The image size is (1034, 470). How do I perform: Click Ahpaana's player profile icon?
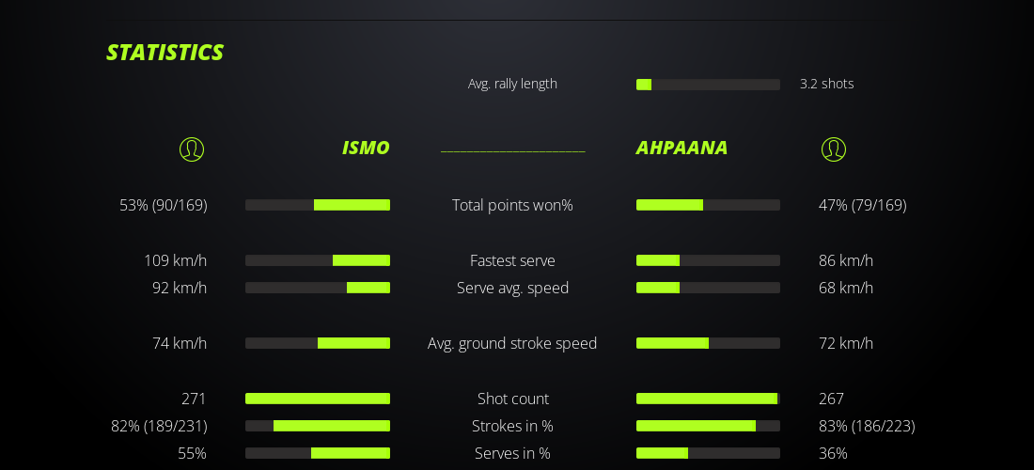[x=834, y=149]
